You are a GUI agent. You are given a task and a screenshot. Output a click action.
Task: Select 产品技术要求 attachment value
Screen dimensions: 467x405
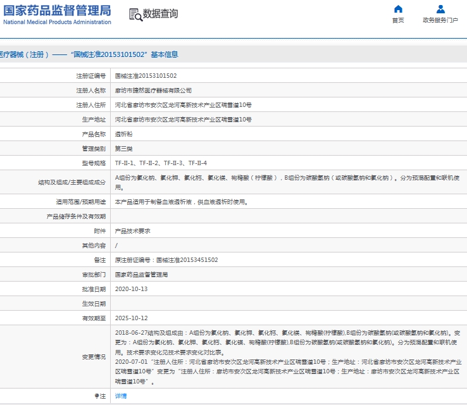tap(132, 231)
